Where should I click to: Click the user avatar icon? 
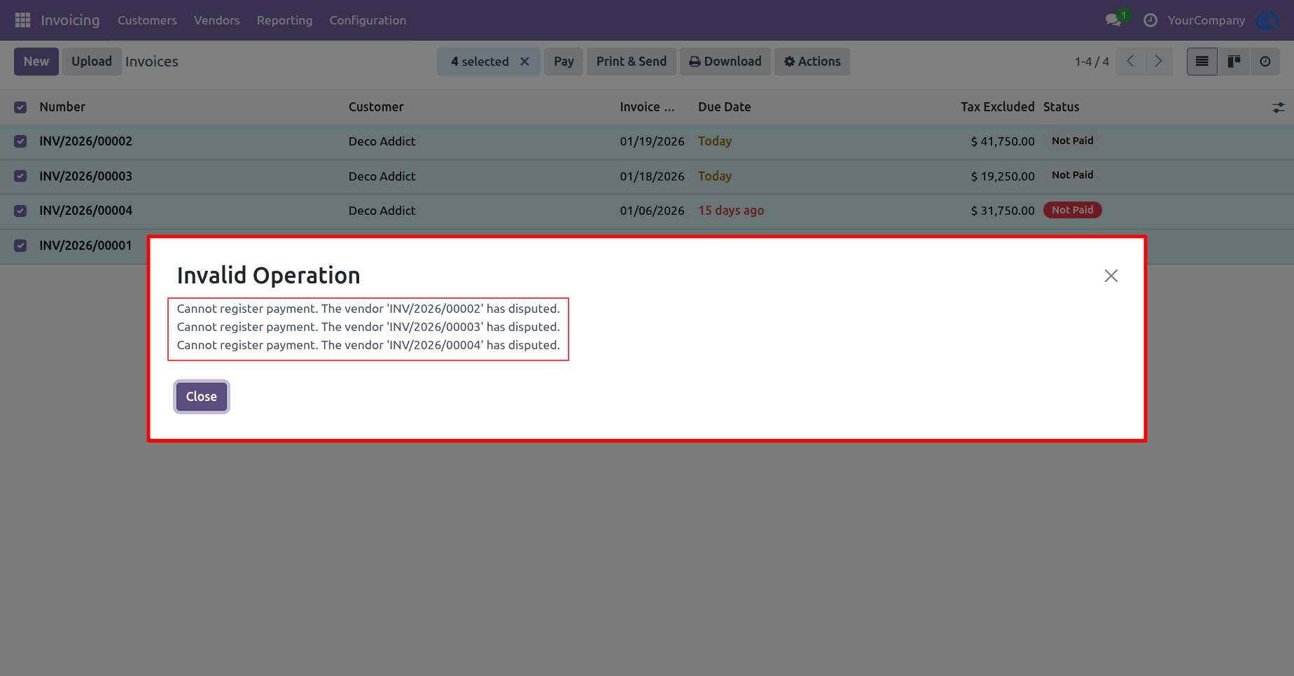(x=1268, y=20)
